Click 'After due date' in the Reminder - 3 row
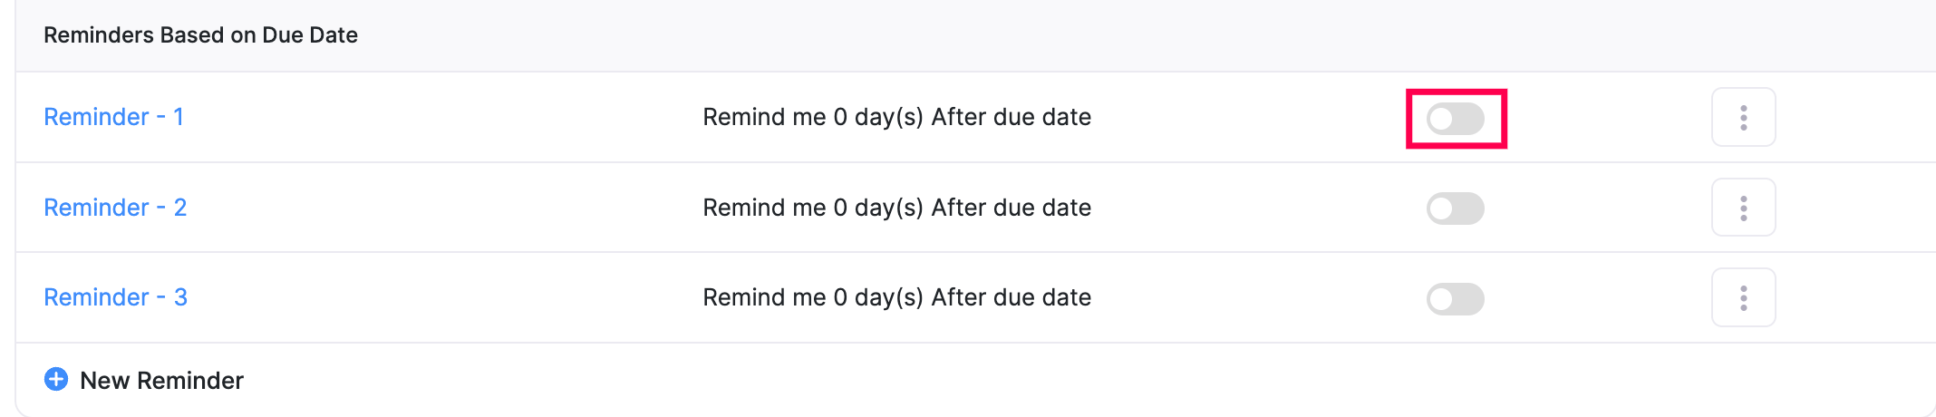This screenshot has height=417, width=1936. click(1011, 297)
